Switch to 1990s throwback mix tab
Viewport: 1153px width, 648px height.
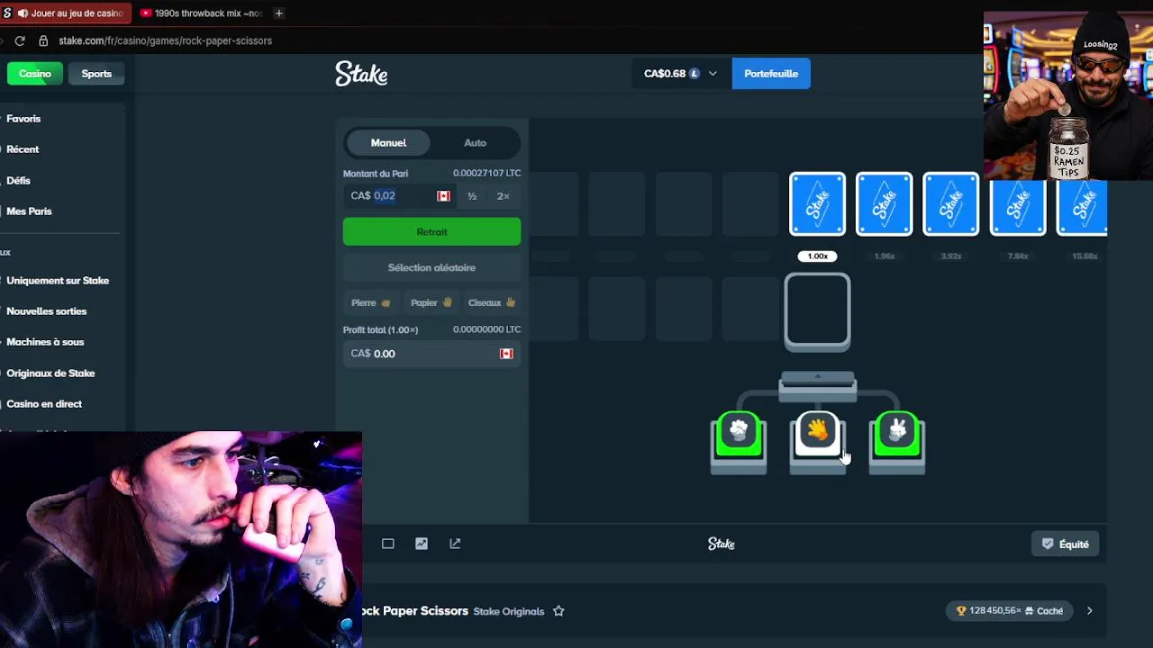(x=200, y=13)
